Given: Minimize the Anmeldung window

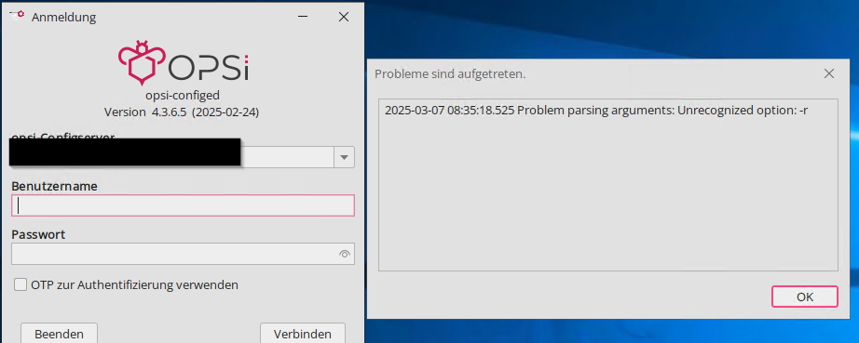Looking at the screenshot, I should [303, 17].
